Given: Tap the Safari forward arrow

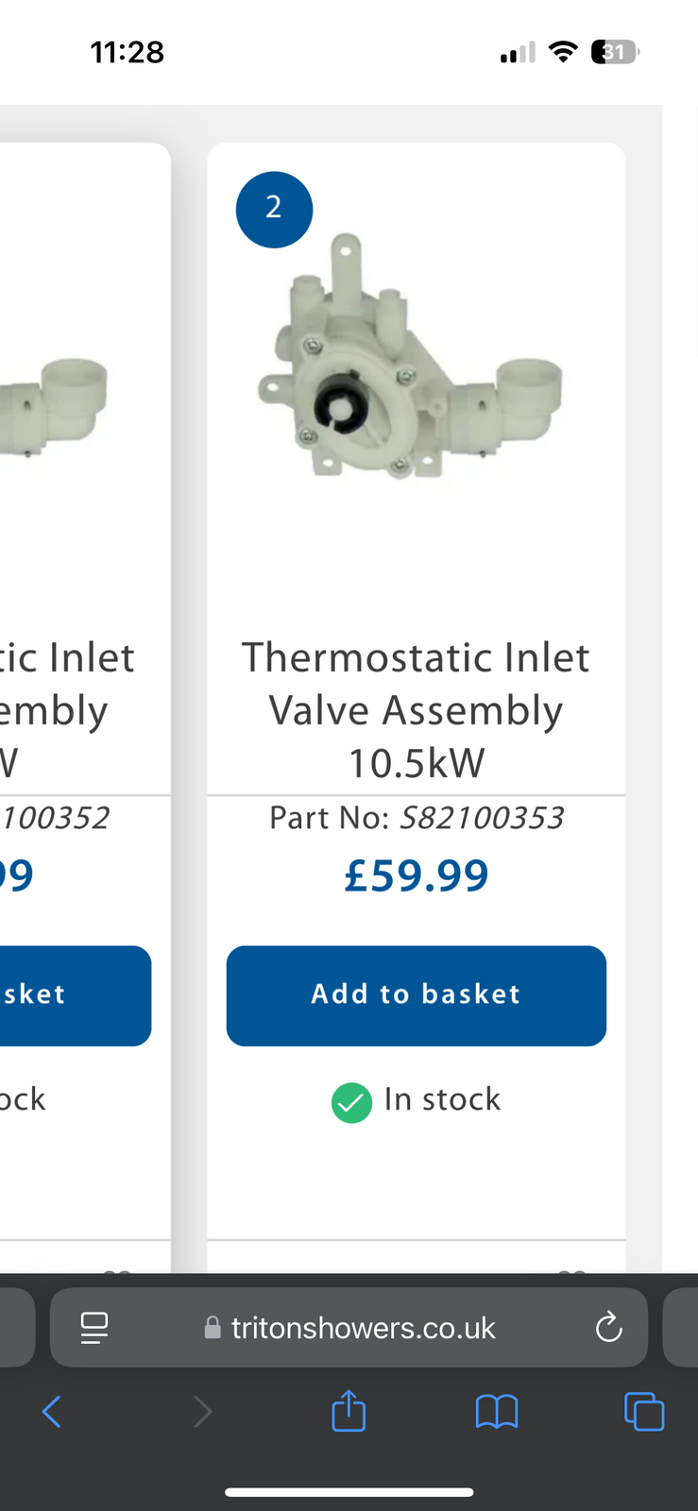Looking at the screenshot, I should pos(202,1412).
